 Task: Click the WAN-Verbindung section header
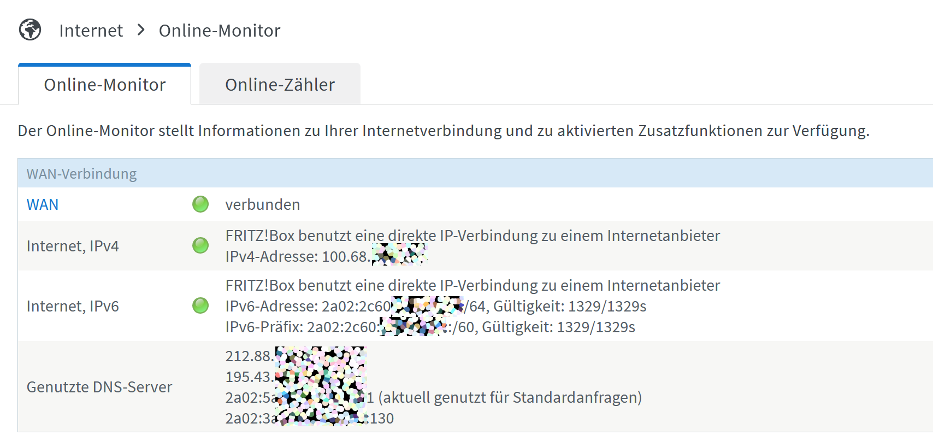[475, 173]
